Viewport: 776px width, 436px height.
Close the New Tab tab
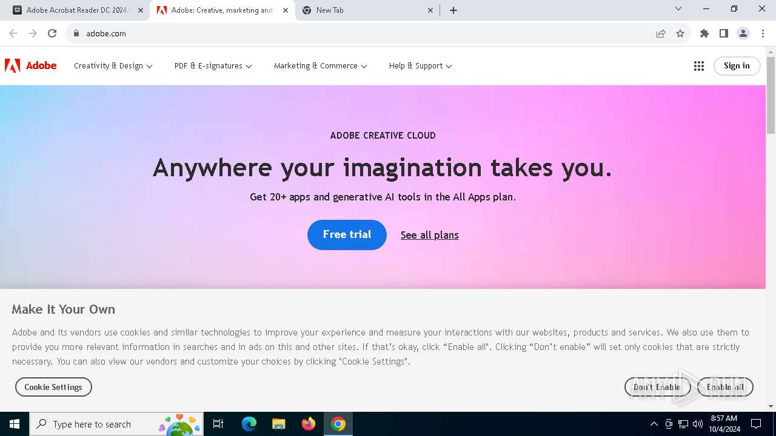(430, 10)
